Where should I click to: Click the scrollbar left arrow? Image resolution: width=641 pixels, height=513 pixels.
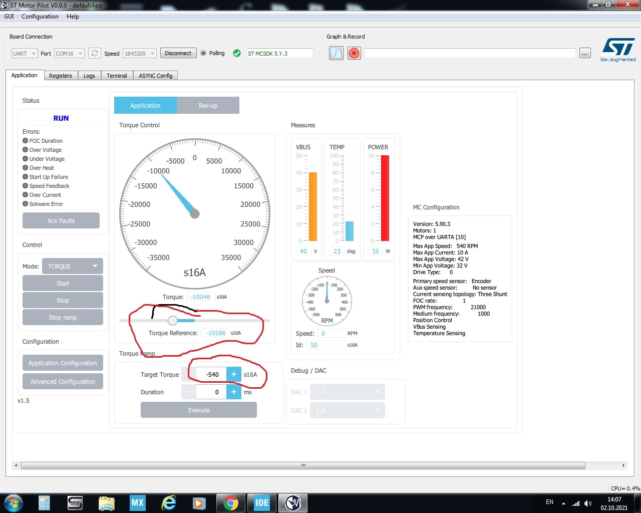[16, 465]
